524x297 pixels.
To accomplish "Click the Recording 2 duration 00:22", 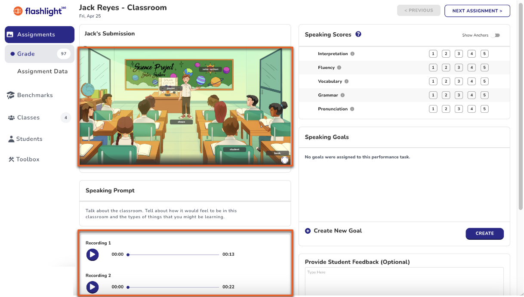I will pos(228,287).
